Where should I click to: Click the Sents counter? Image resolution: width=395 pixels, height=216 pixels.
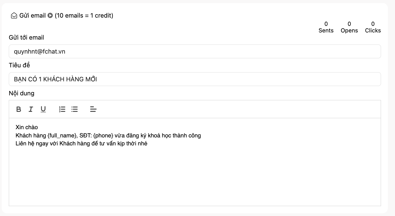click(x=326, y=27)
